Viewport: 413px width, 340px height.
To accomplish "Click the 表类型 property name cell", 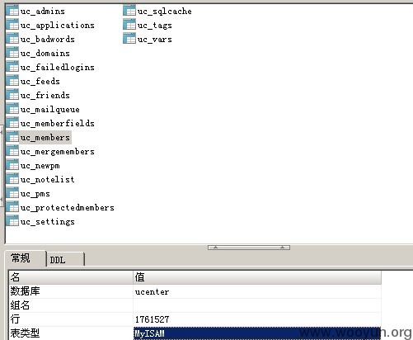I will 71,333.
